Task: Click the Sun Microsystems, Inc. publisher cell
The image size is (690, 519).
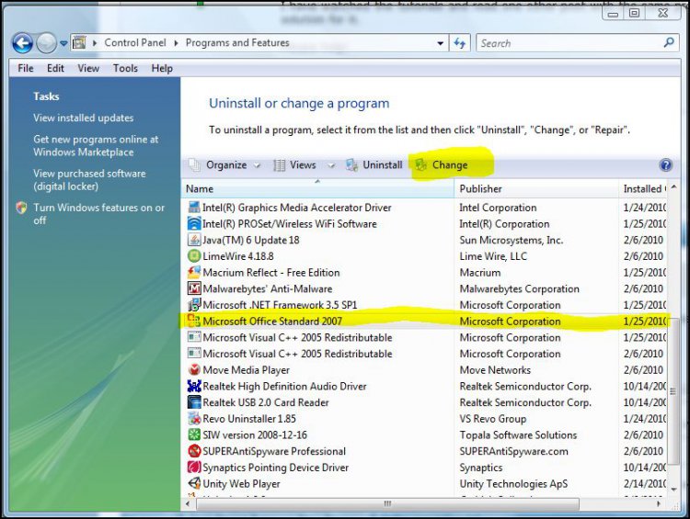Action: click(512, 240)
